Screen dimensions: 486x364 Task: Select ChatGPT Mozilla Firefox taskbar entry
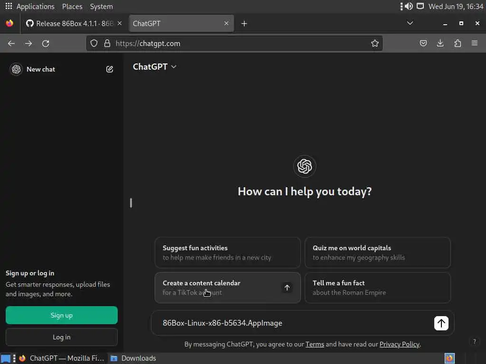click(x=61, y=358)
